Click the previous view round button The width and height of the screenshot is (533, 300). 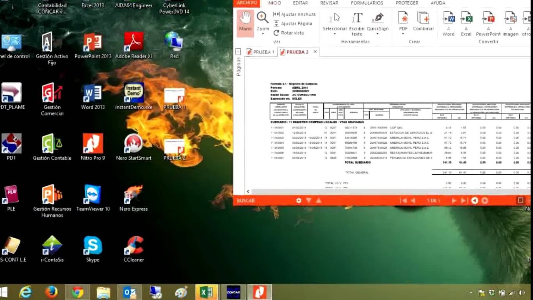click(x=474, y=200)
